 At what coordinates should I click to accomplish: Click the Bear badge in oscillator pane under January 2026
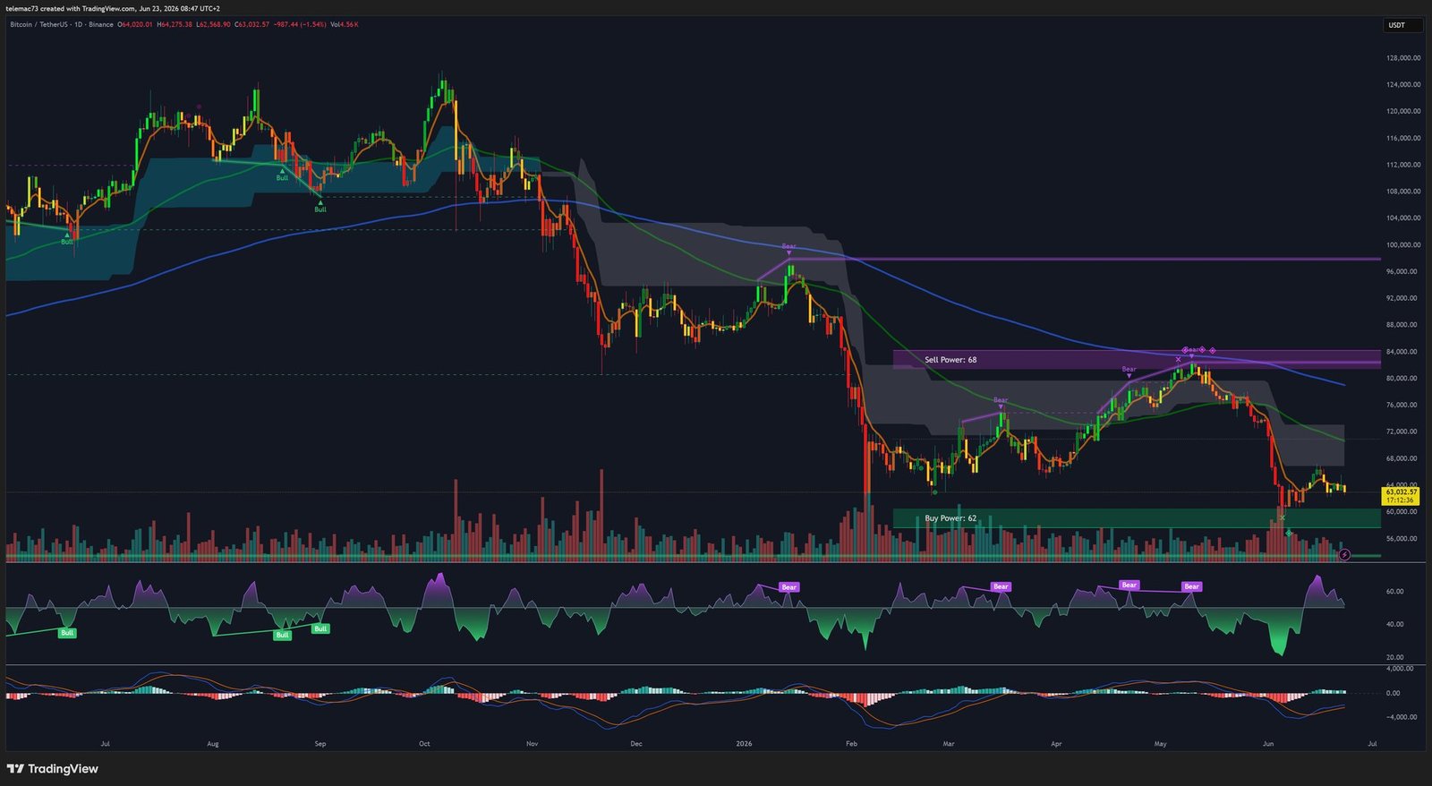788,587
